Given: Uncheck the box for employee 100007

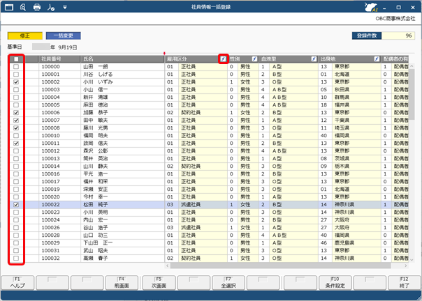Looking at the screenshot, I should 16,121.
